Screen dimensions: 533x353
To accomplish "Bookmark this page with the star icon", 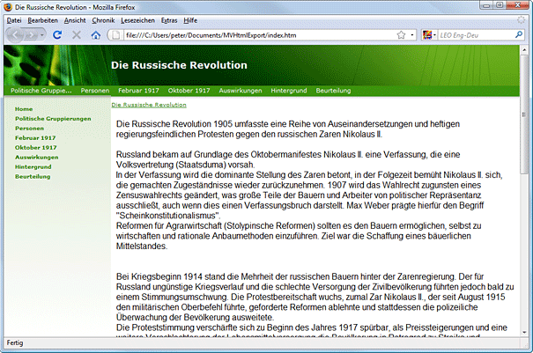I will (x=401, y=35).
